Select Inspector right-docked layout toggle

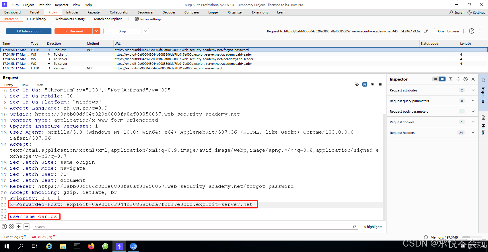[x=442, y=79]
